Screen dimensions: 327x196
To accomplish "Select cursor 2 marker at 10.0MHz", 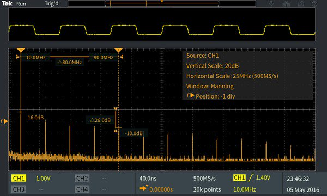I will pos(21,50).
